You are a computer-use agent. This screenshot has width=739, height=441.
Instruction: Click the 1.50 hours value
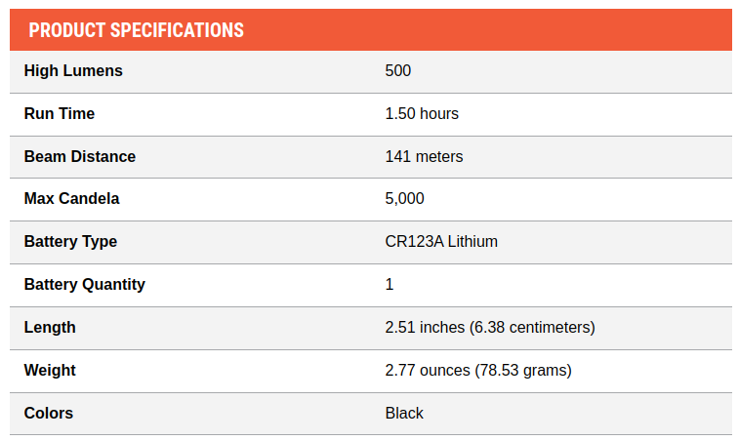pyautogui.click(x=422, y=114)
